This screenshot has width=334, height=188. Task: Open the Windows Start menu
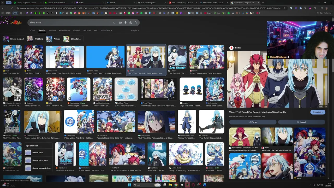coord(129,185)
